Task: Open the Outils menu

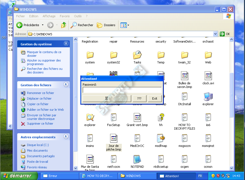Action: [x=78, y=16]
